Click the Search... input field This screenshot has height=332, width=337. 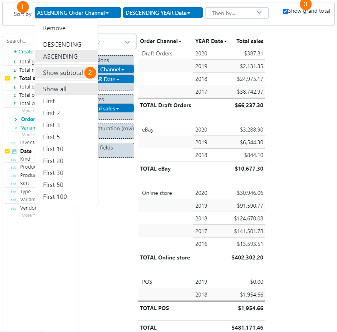20,41
